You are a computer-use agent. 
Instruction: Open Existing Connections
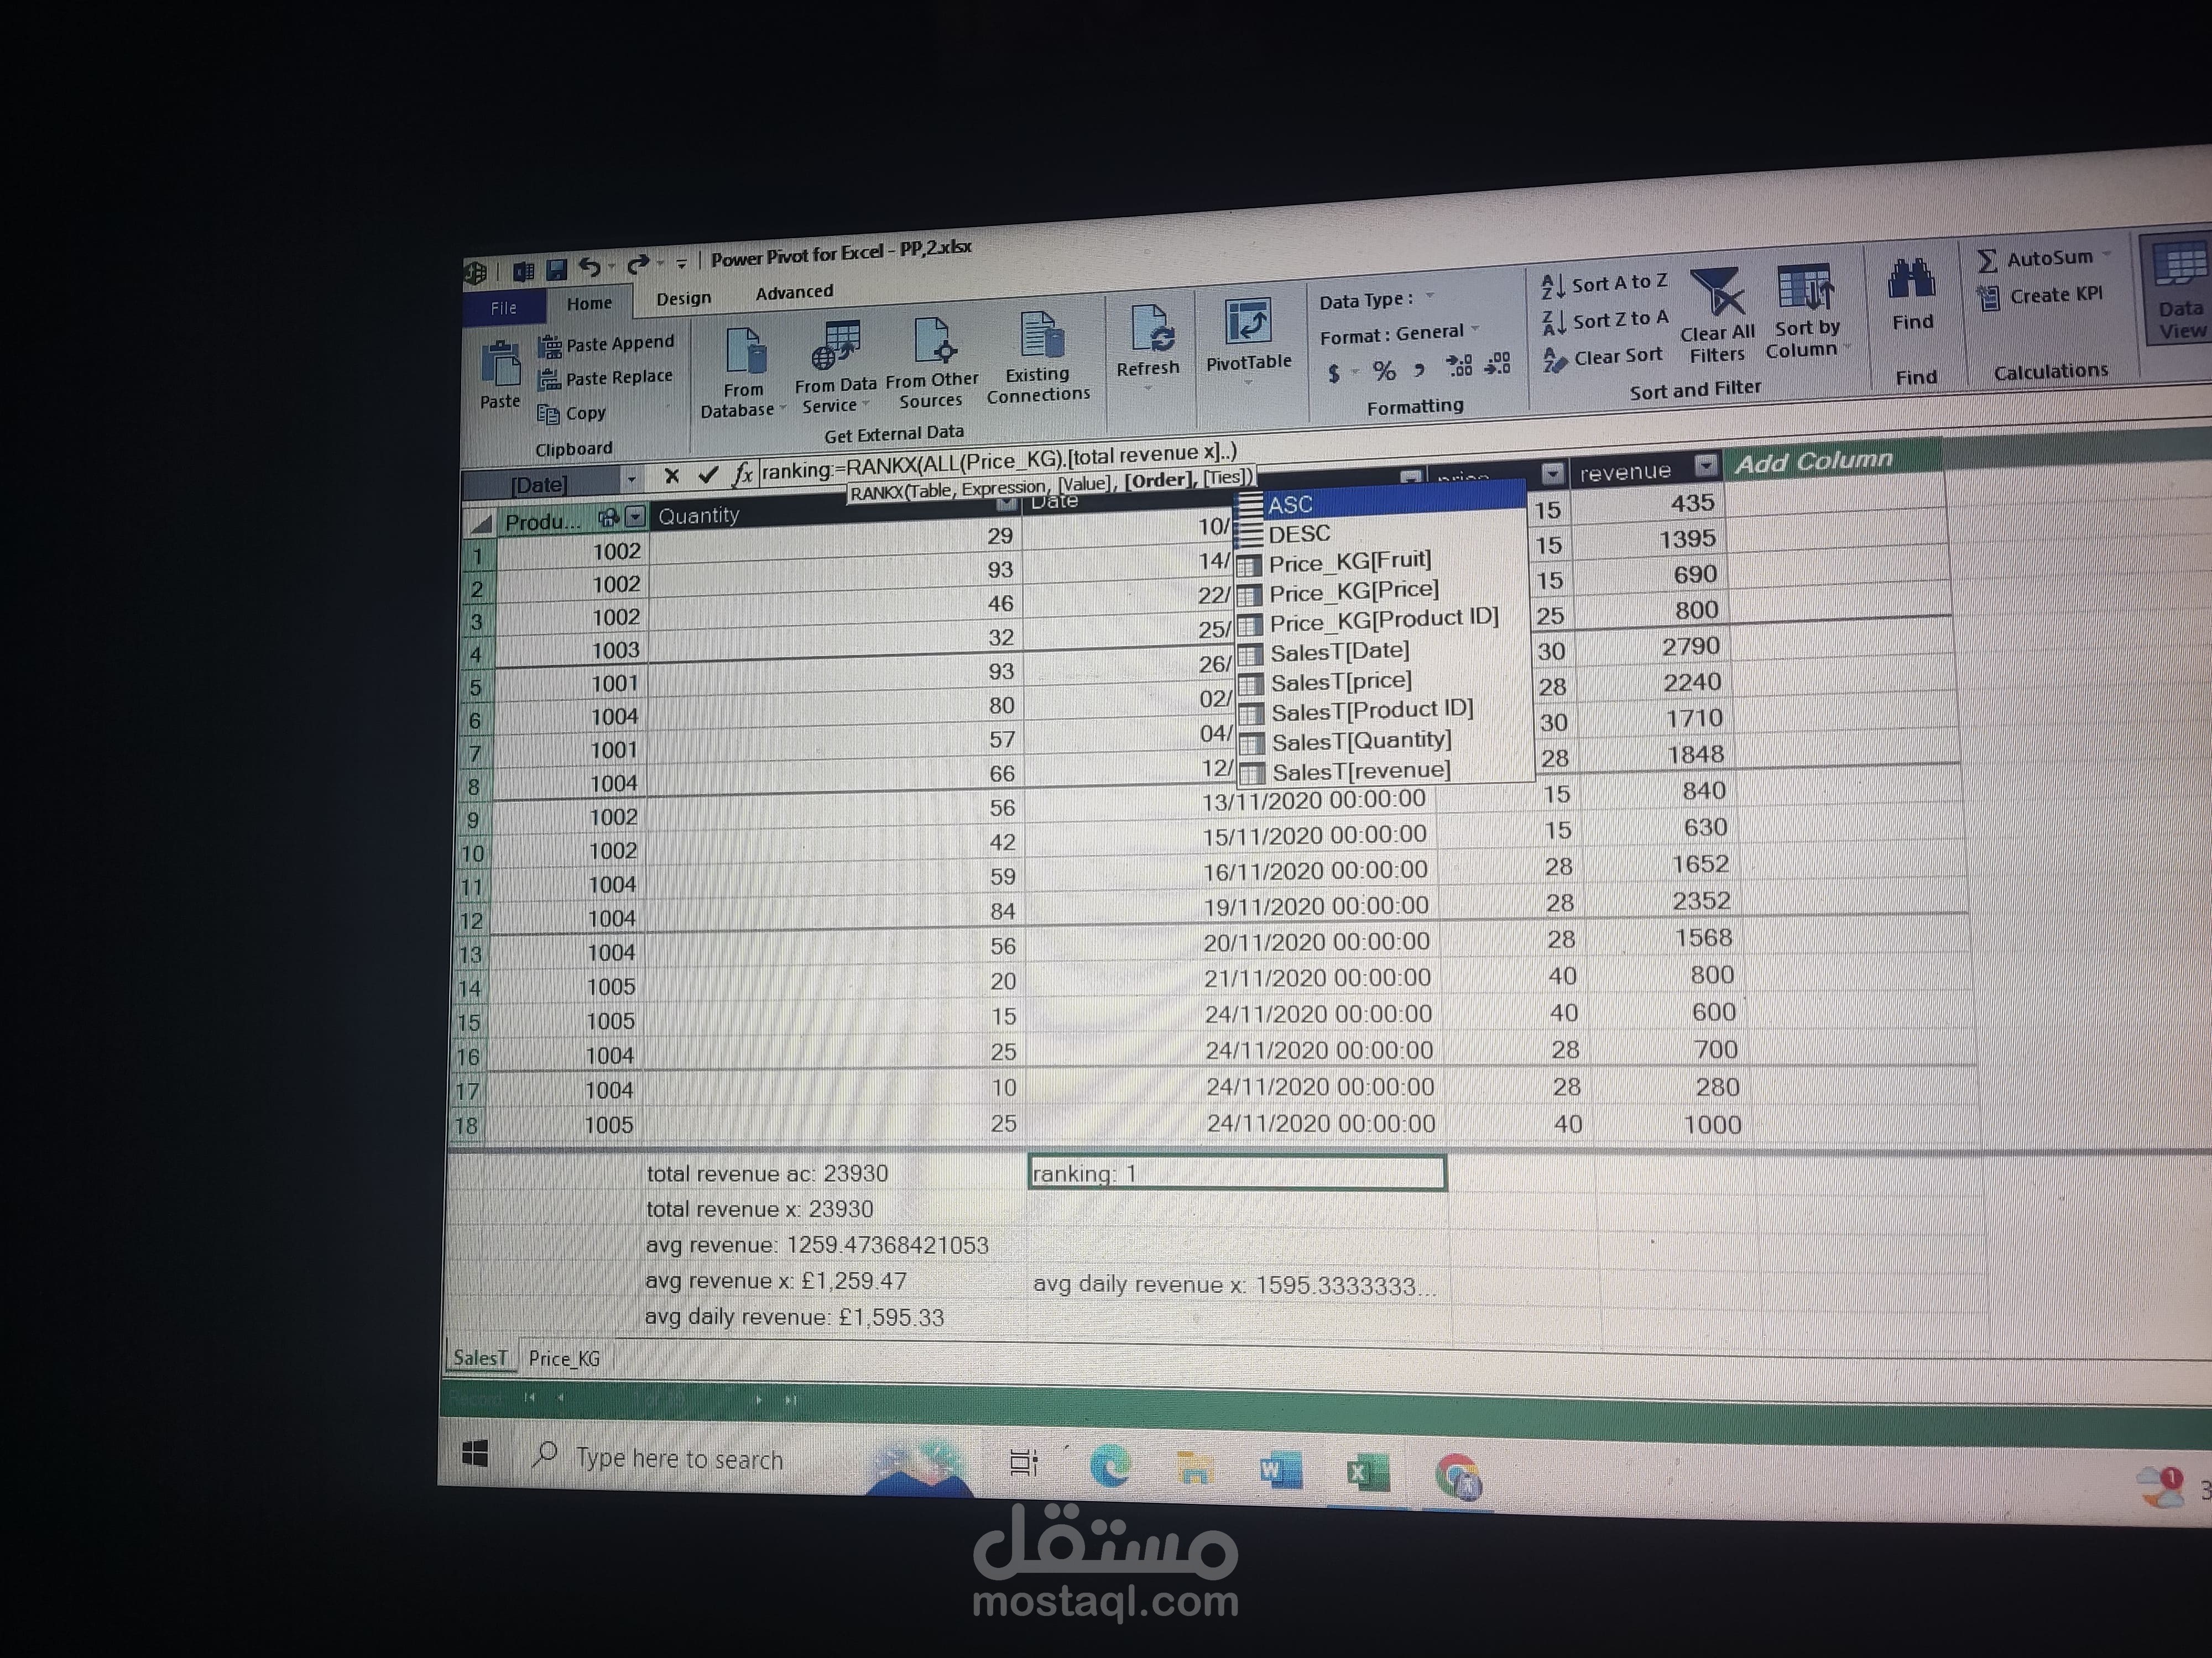pyautogui.click(x=1038, y=358)
